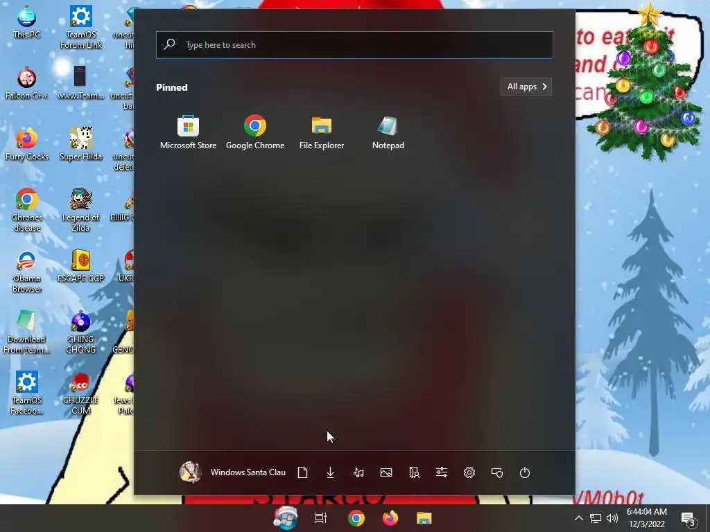This screenshot has width=710, height=532.
Task: Show hidden system tray icons
Action: [x=579, y=518]
